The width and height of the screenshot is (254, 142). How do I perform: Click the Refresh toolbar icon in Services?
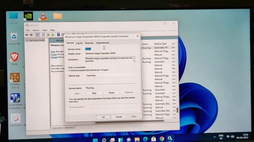point(48,35)
